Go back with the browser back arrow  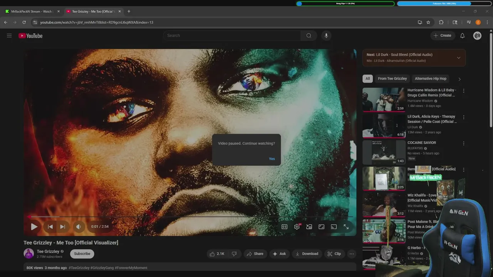click(x=6, y=22)
